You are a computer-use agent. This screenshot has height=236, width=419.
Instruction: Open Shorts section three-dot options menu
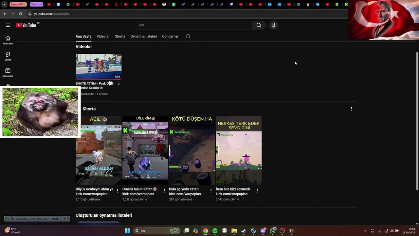point(352,109)
